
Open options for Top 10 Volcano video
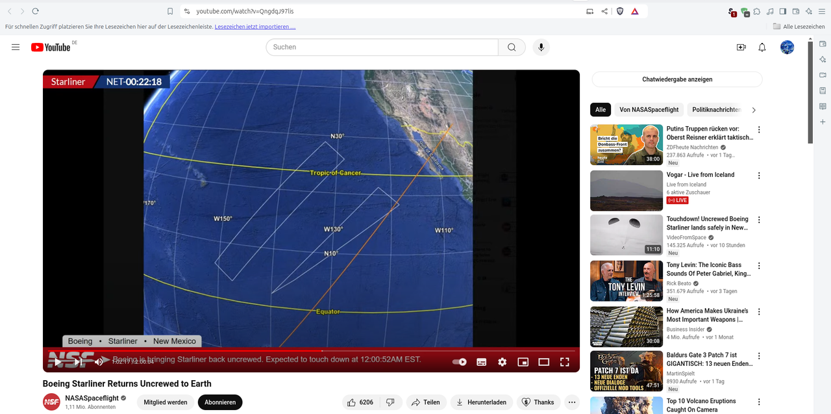[x=759, y=402]
